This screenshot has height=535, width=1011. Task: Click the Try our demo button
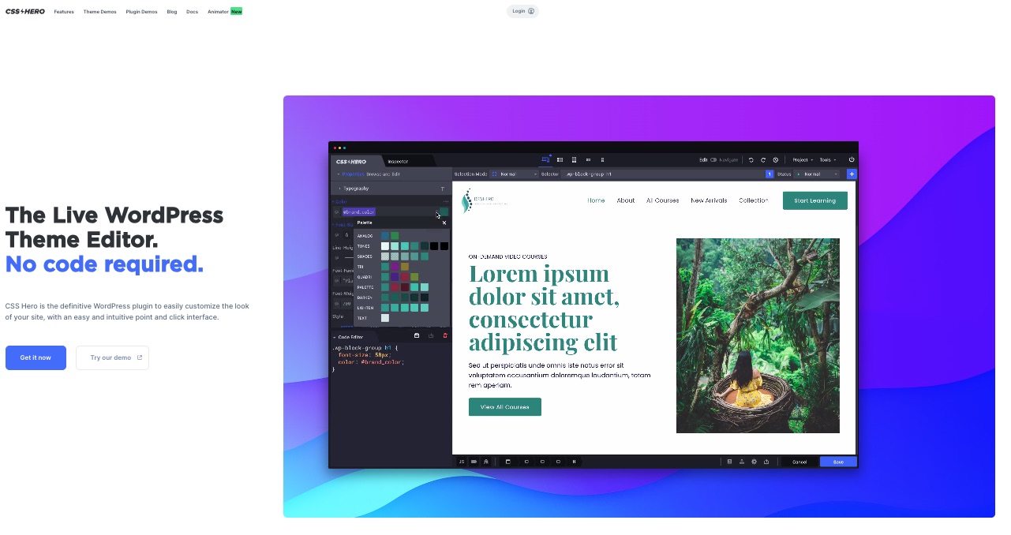(112, 357)
